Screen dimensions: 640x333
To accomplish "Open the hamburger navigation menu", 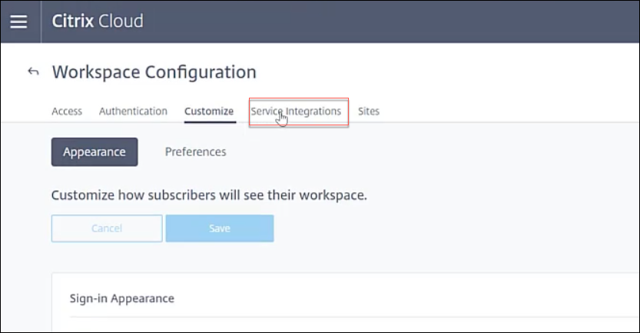I will [18, 22].
